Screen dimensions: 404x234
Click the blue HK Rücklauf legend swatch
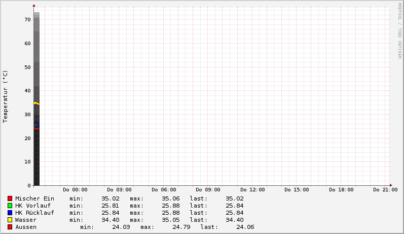click(10, 213)
